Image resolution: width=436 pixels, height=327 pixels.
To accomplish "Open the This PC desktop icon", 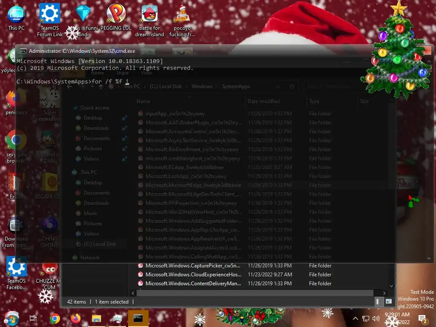I will pos(16,17).
